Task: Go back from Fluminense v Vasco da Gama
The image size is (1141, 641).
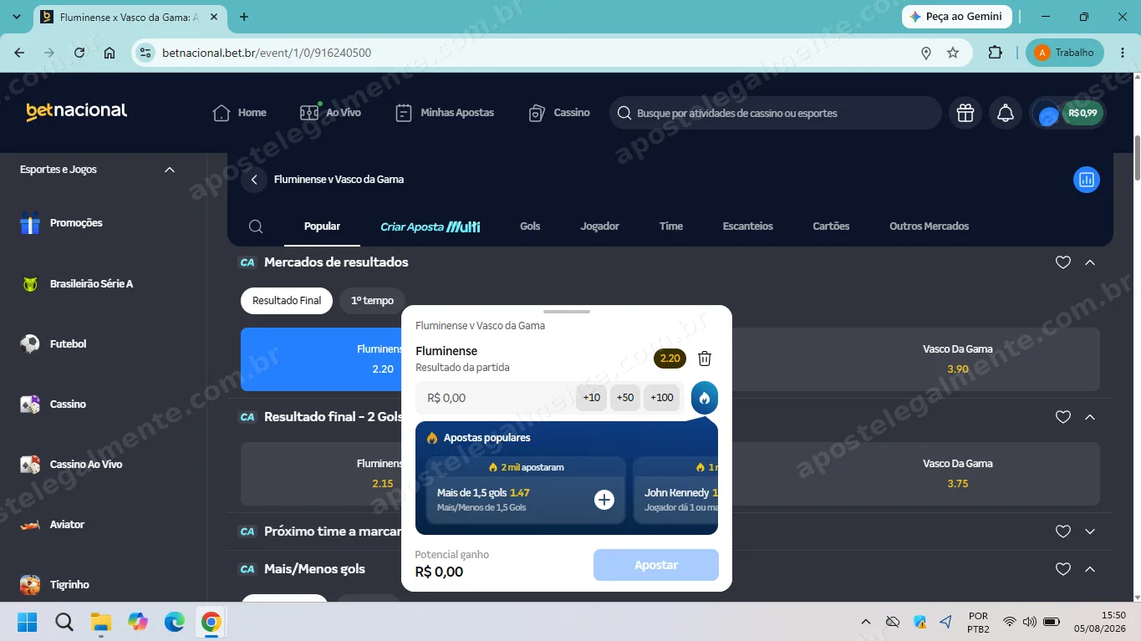Action: (x=254, y=180)
